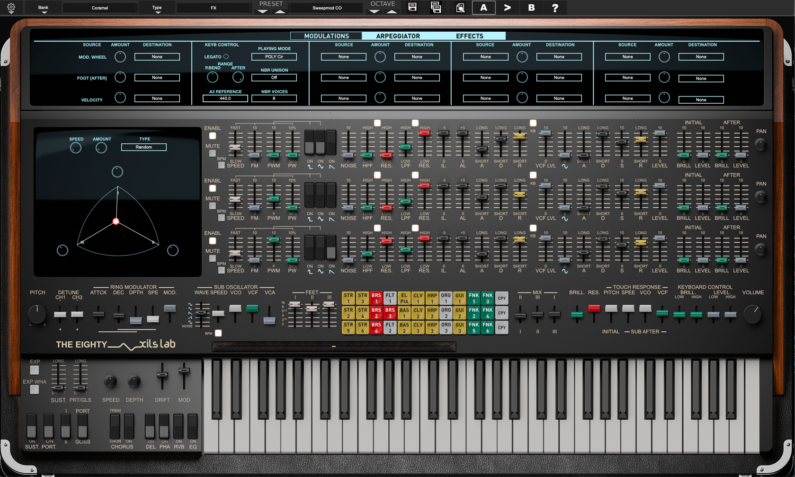The width and height of the screenshot is (795, 477).
Task: Click the save preset floppy icon
Action: [x=412, y=8]
